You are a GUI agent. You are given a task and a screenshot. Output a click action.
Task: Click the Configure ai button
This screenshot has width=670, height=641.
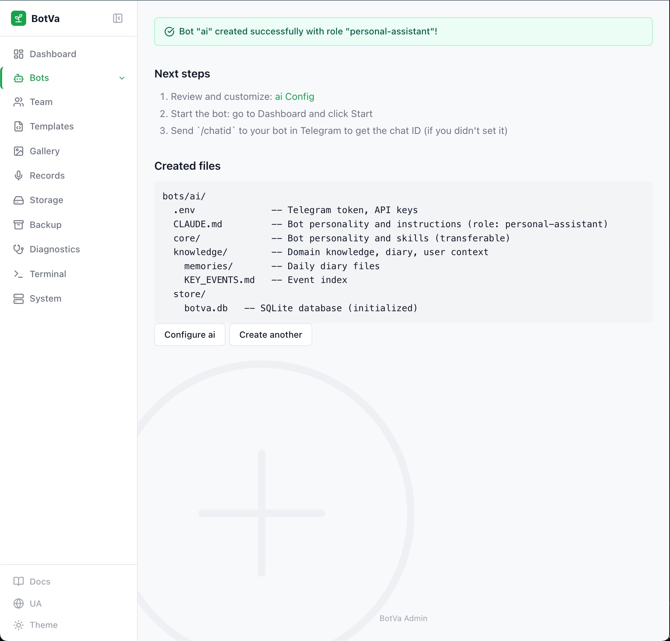tap(190, 335)
